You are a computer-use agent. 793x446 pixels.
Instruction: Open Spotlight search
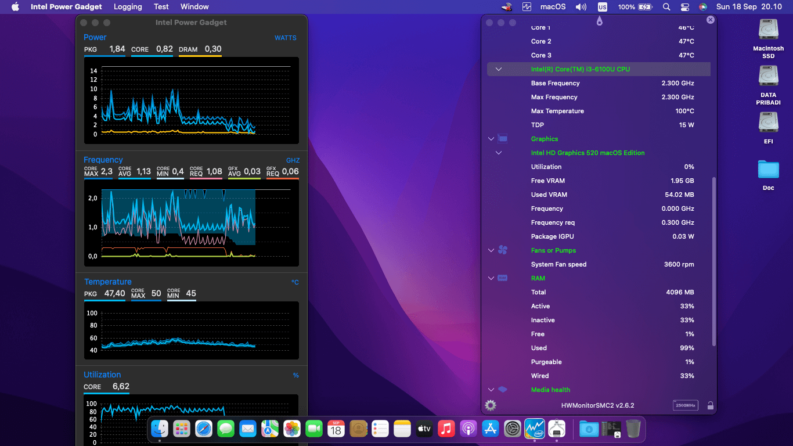666,7
